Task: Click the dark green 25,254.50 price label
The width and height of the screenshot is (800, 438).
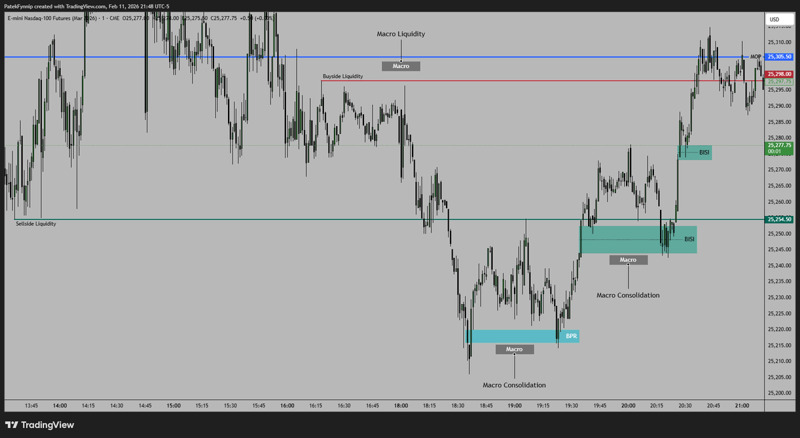Action: tap(779, 219)
